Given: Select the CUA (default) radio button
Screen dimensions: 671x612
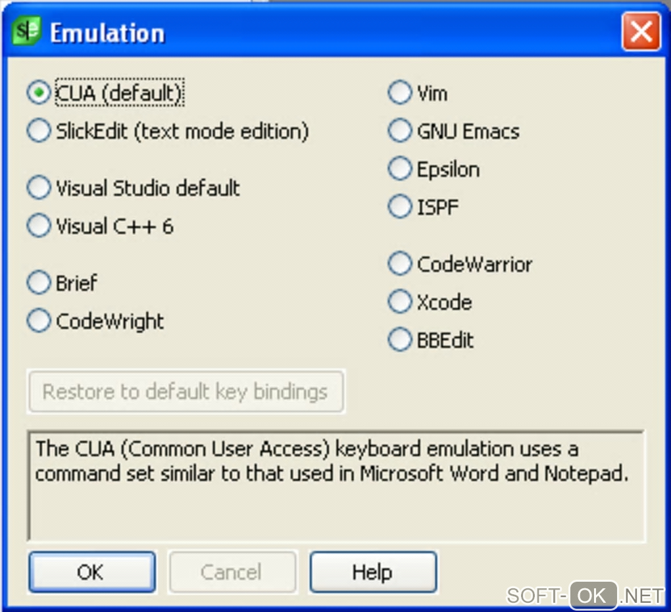Looking at the screenshot, I should 39,93.
